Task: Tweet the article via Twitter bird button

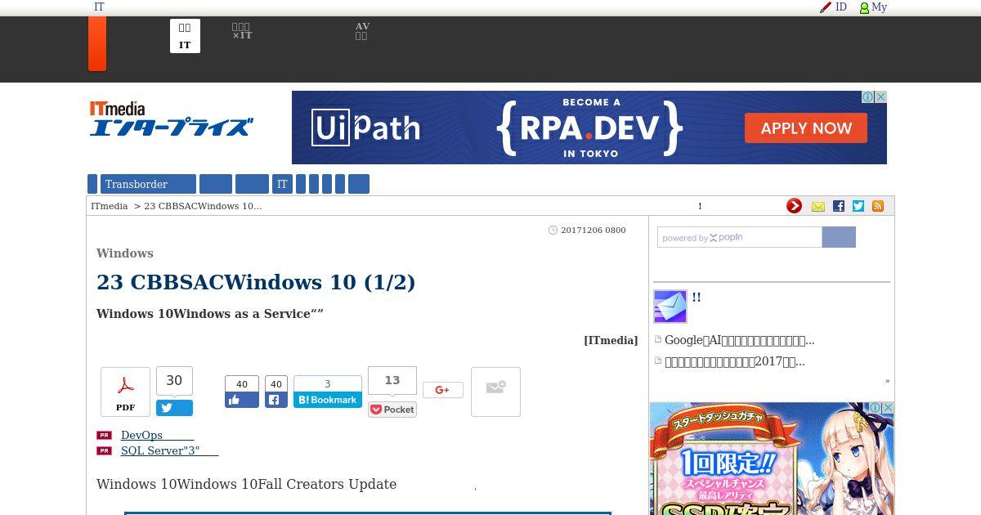Action: pyautogui.click(x=175, y=408)
